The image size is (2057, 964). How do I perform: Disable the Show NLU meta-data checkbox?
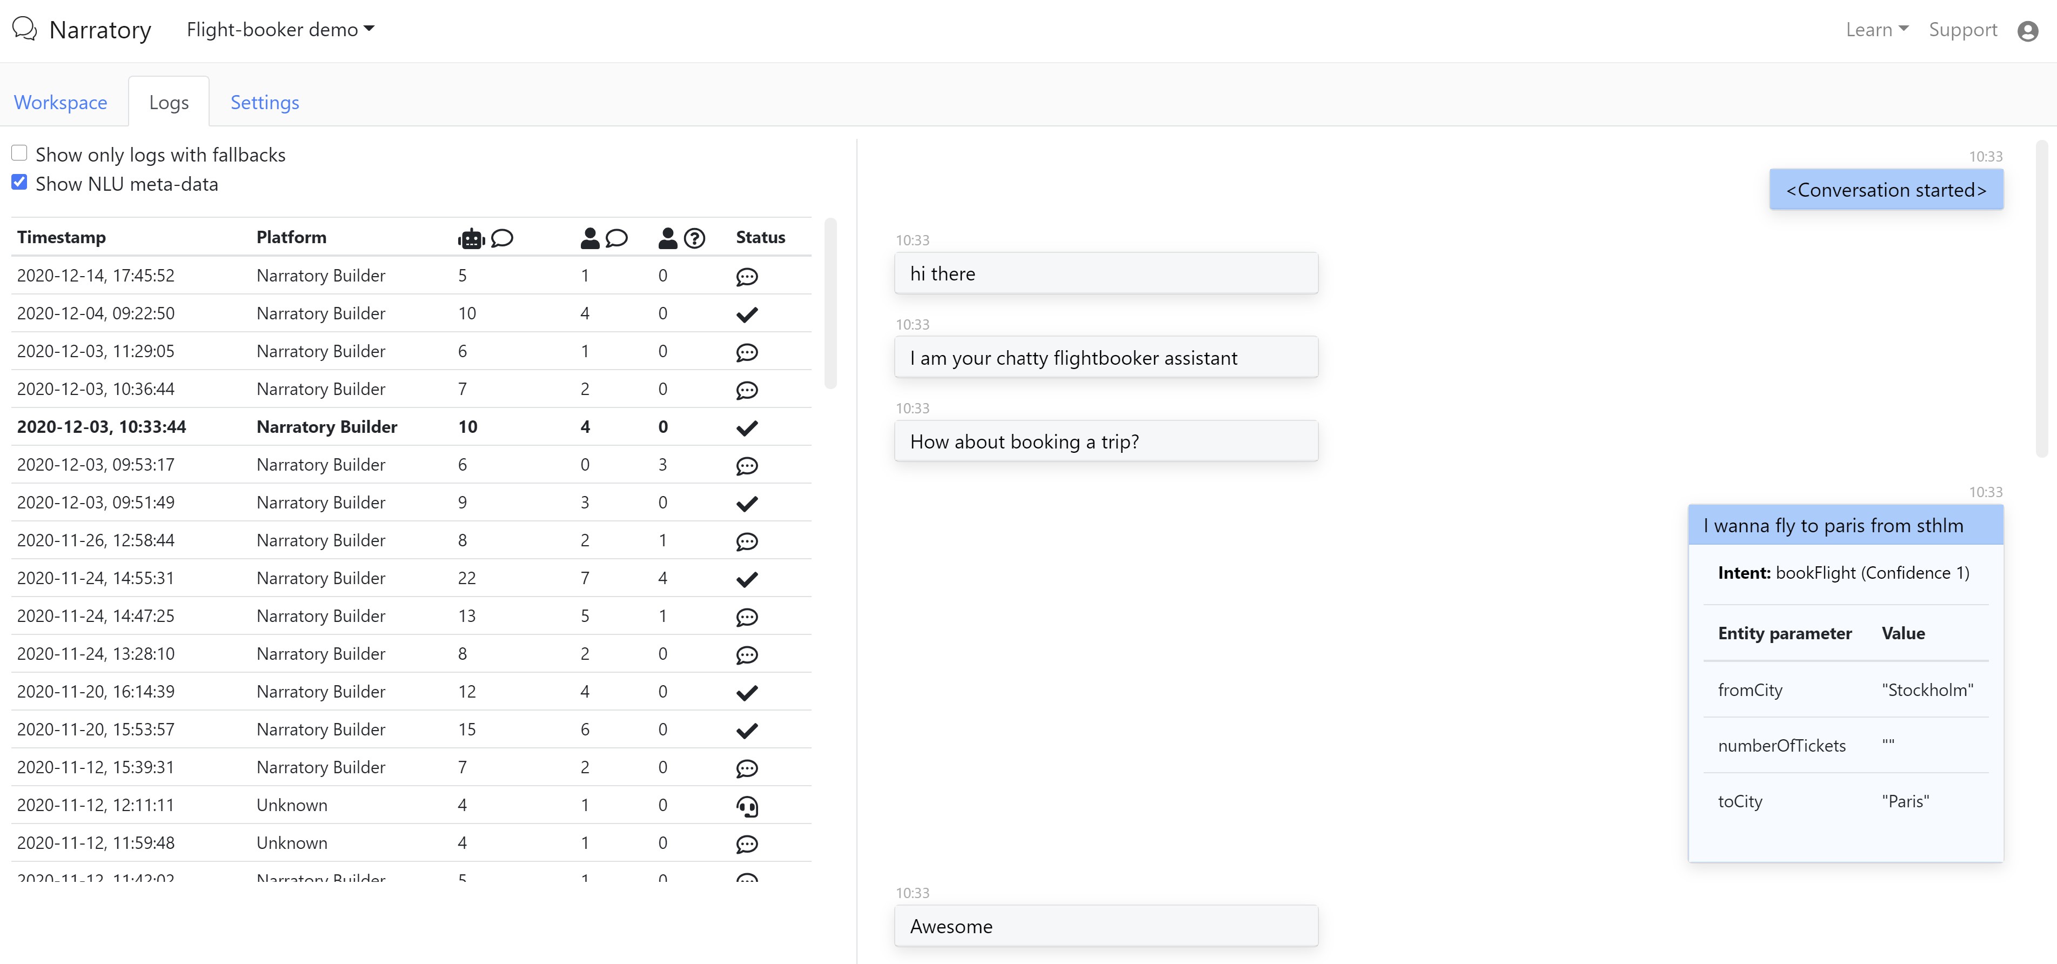tap(19, 183)
